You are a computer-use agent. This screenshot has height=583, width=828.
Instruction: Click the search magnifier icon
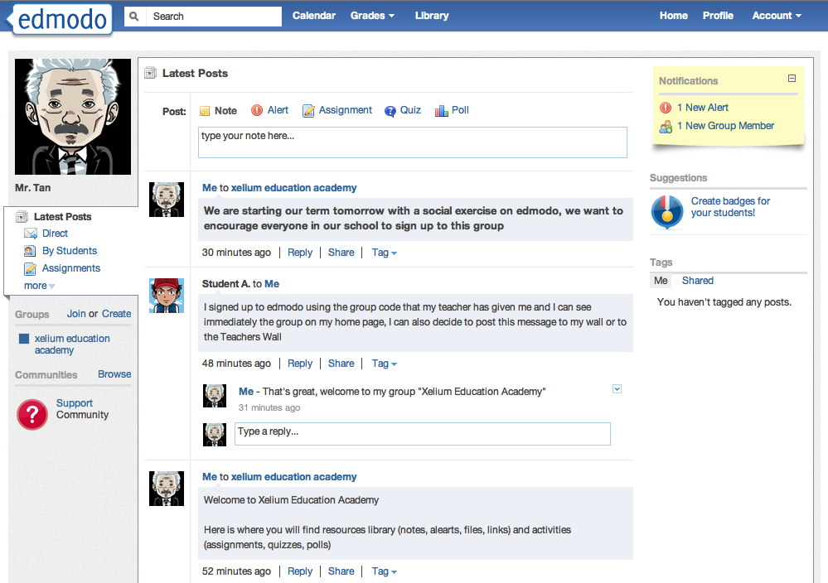pos(133,16)
